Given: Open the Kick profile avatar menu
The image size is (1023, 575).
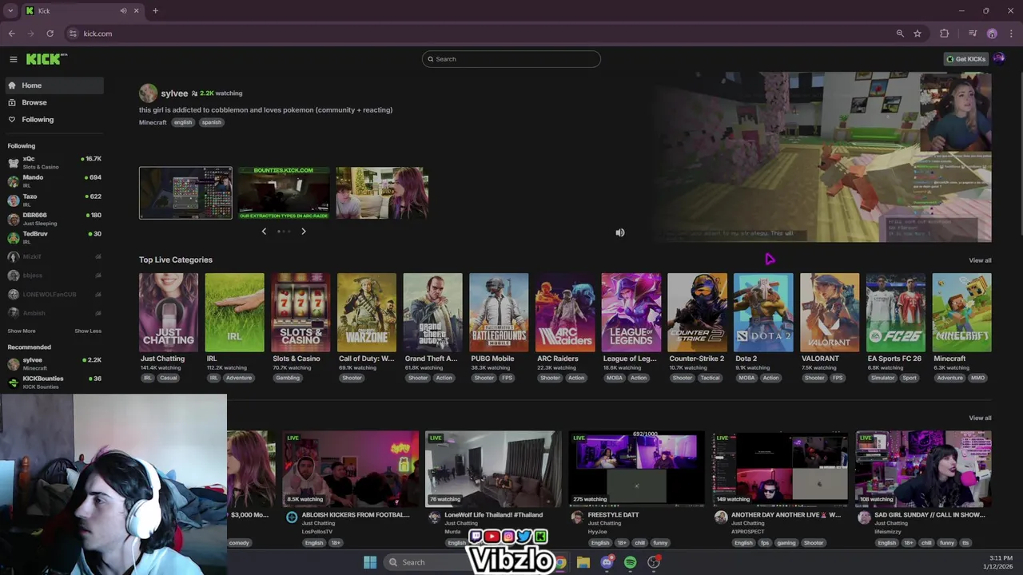Looking at the screenshot, I should click(999, 59).
